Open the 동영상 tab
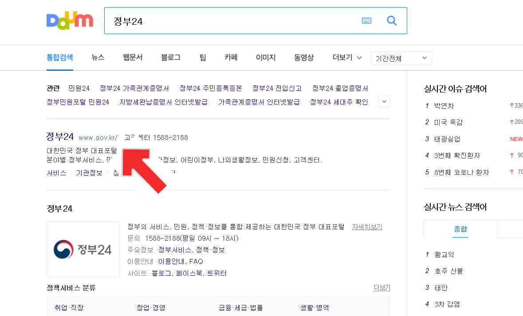 click(304, 57)
